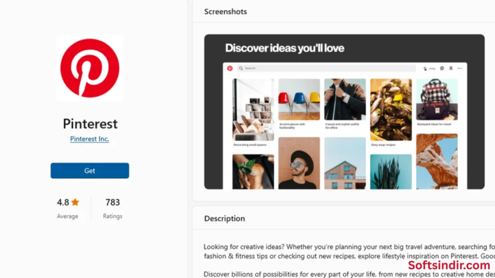Click the Screenshots section heading

pos(225,12)
